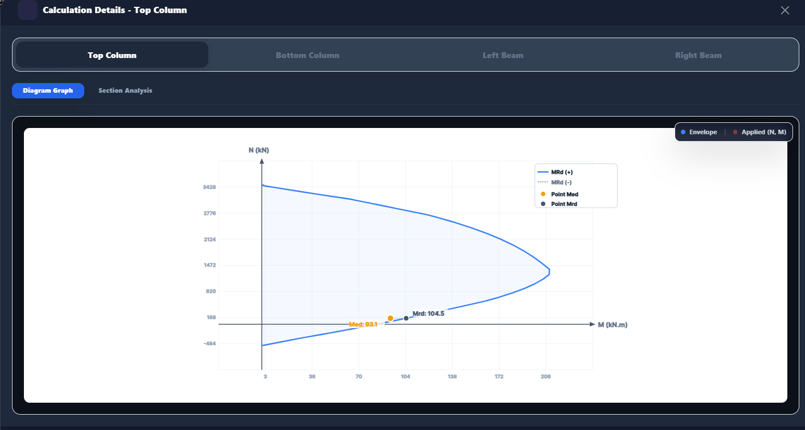The image size is (805, 430).
Task: Click the M (kN.m) horizontal axis title
Action: click(613, 325)
